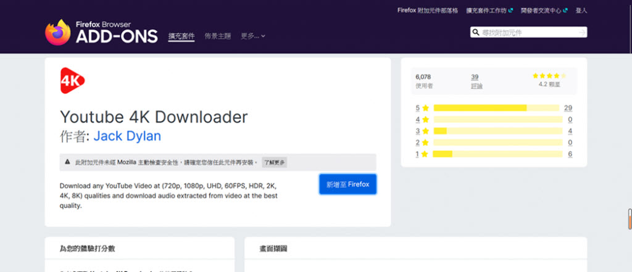This screenshot has width=632, height=272.
Task: Open the 0 count for 2-star reviews
Action: (x=570, y=142)
